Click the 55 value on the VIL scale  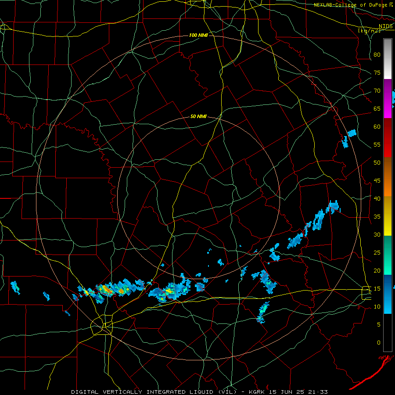(377, 144)
